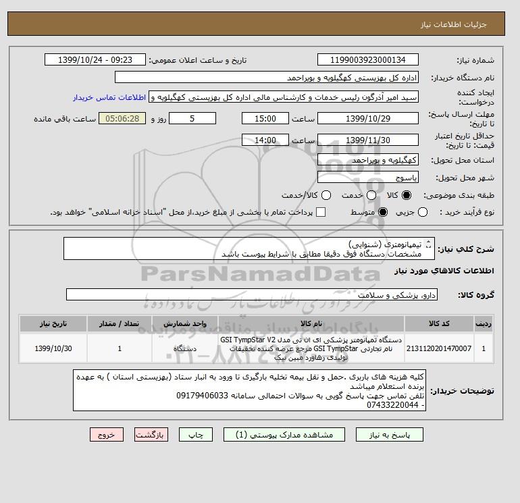Click the price validity date 1399/11/30
The width and height of the screenshot is (520, 503).
click(x=368, y=140)
